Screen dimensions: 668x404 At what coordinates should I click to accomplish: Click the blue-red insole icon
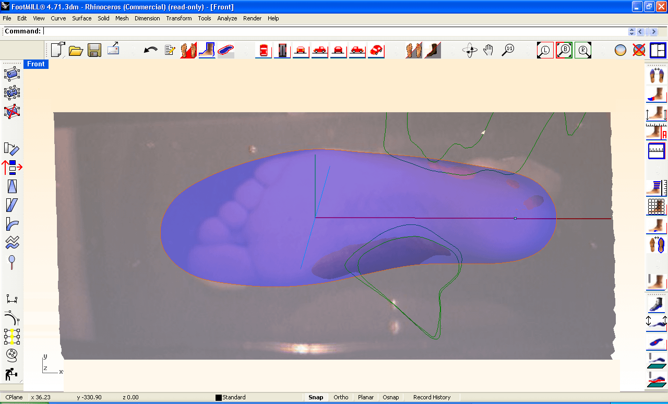(225, 50)
